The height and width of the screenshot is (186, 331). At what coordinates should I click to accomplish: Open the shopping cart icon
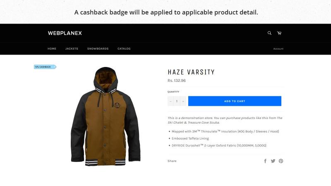[x=279, y=33]
